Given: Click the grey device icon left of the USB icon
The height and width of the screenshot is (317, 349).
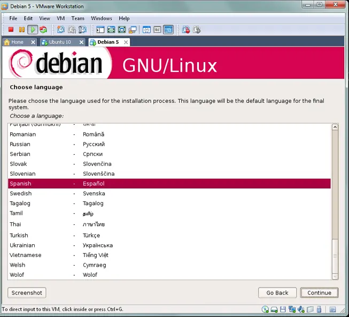Looking at the screenshot, I should click(x=310, y=309).
